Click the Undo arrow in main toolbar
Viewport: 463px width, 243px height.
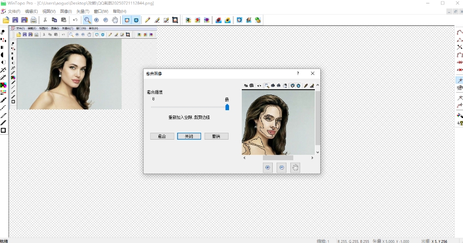(x=75, y=20)
